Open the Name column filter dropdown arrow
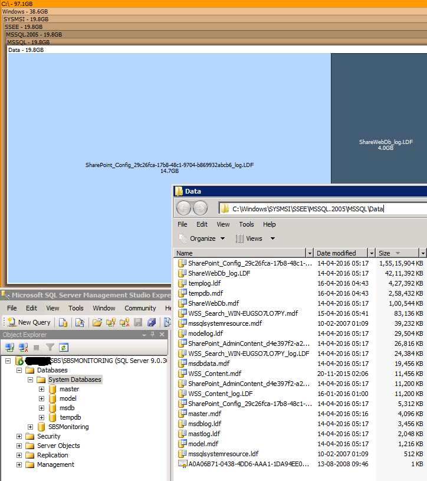 (x=310, y=253)
